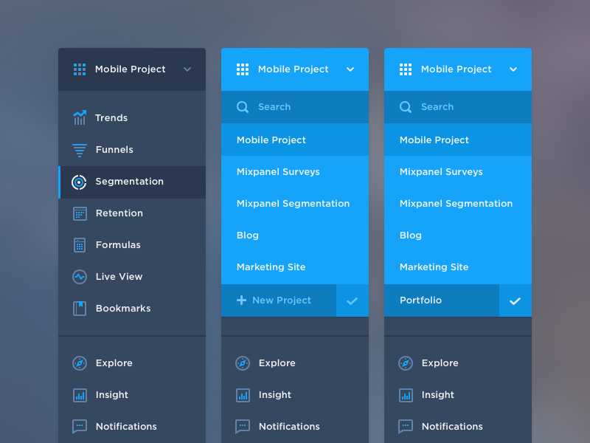Select Mixpanel Surveys in middle panel list

(x=295, y=172)
